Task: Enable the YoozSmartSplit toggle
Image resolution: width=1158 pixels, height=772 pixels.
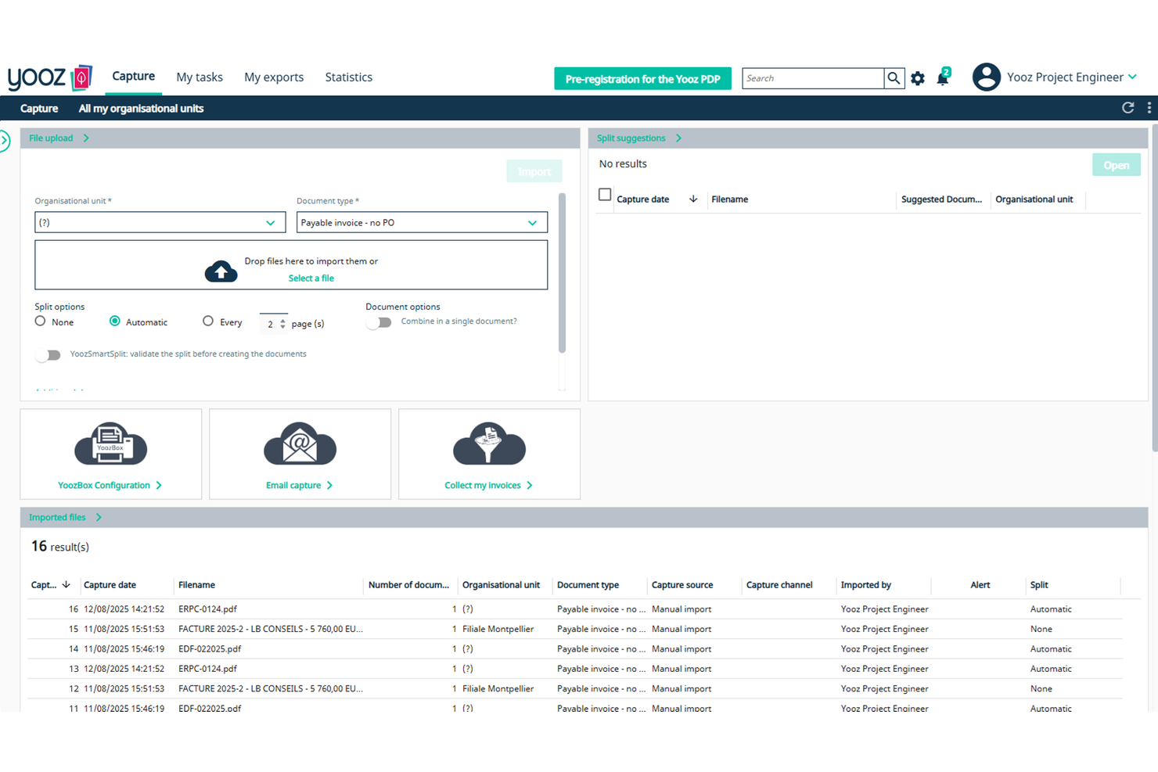Action: (x=48, y=355)
